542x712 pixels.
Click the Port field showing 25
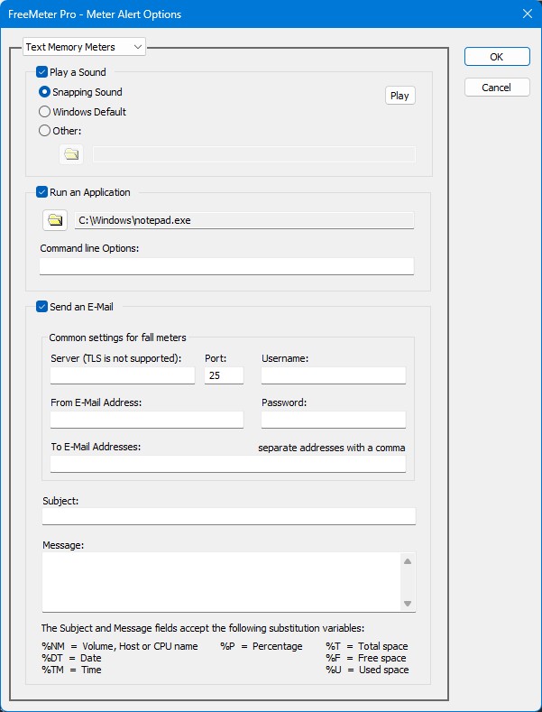click(x=224, y=375)
